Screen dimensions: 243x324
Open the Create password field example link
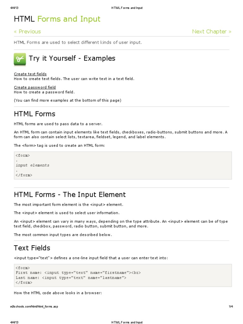(x=35, y=87)
